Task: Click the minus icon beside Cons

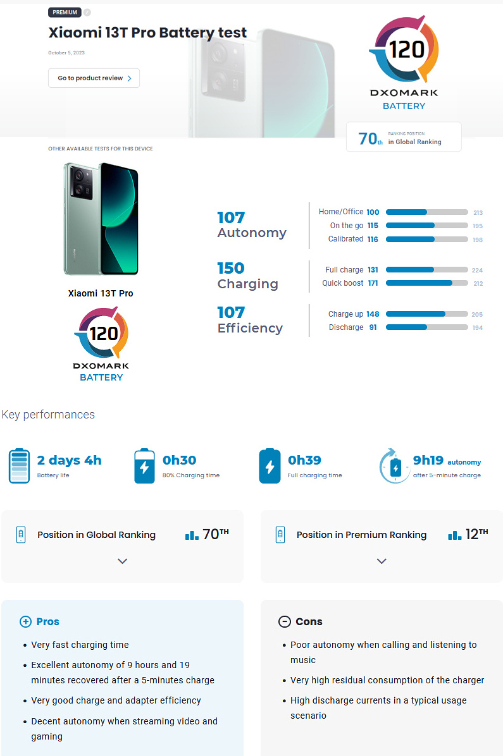Action: point(284,621)
